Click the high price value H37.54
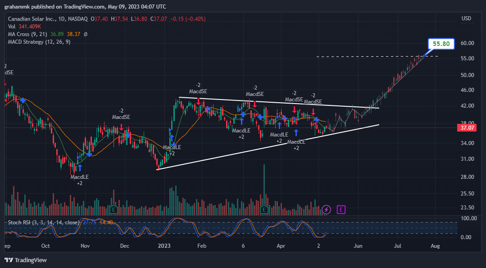Viewport: 486px width, 268px height. click(x=119, y=19)
